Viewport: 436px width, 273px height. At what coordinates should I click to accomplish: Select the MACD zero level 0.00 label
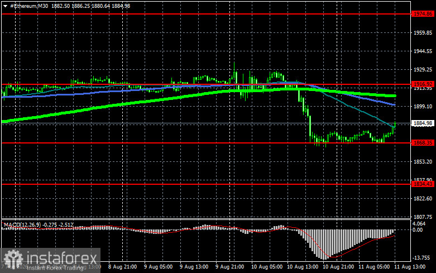(418, 229)
